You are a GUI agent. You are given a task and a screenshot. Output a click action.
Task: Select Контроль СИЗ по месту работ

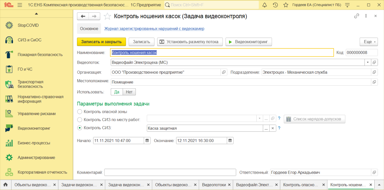(80, 120)
